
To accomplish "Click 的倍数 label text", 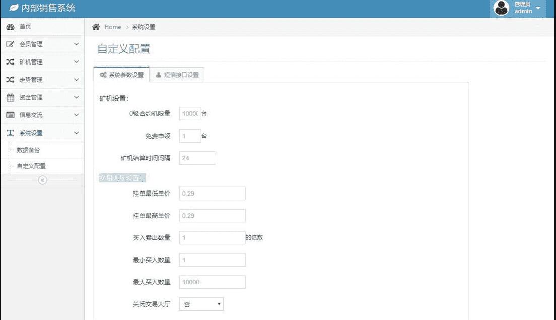I will point(254,238).
